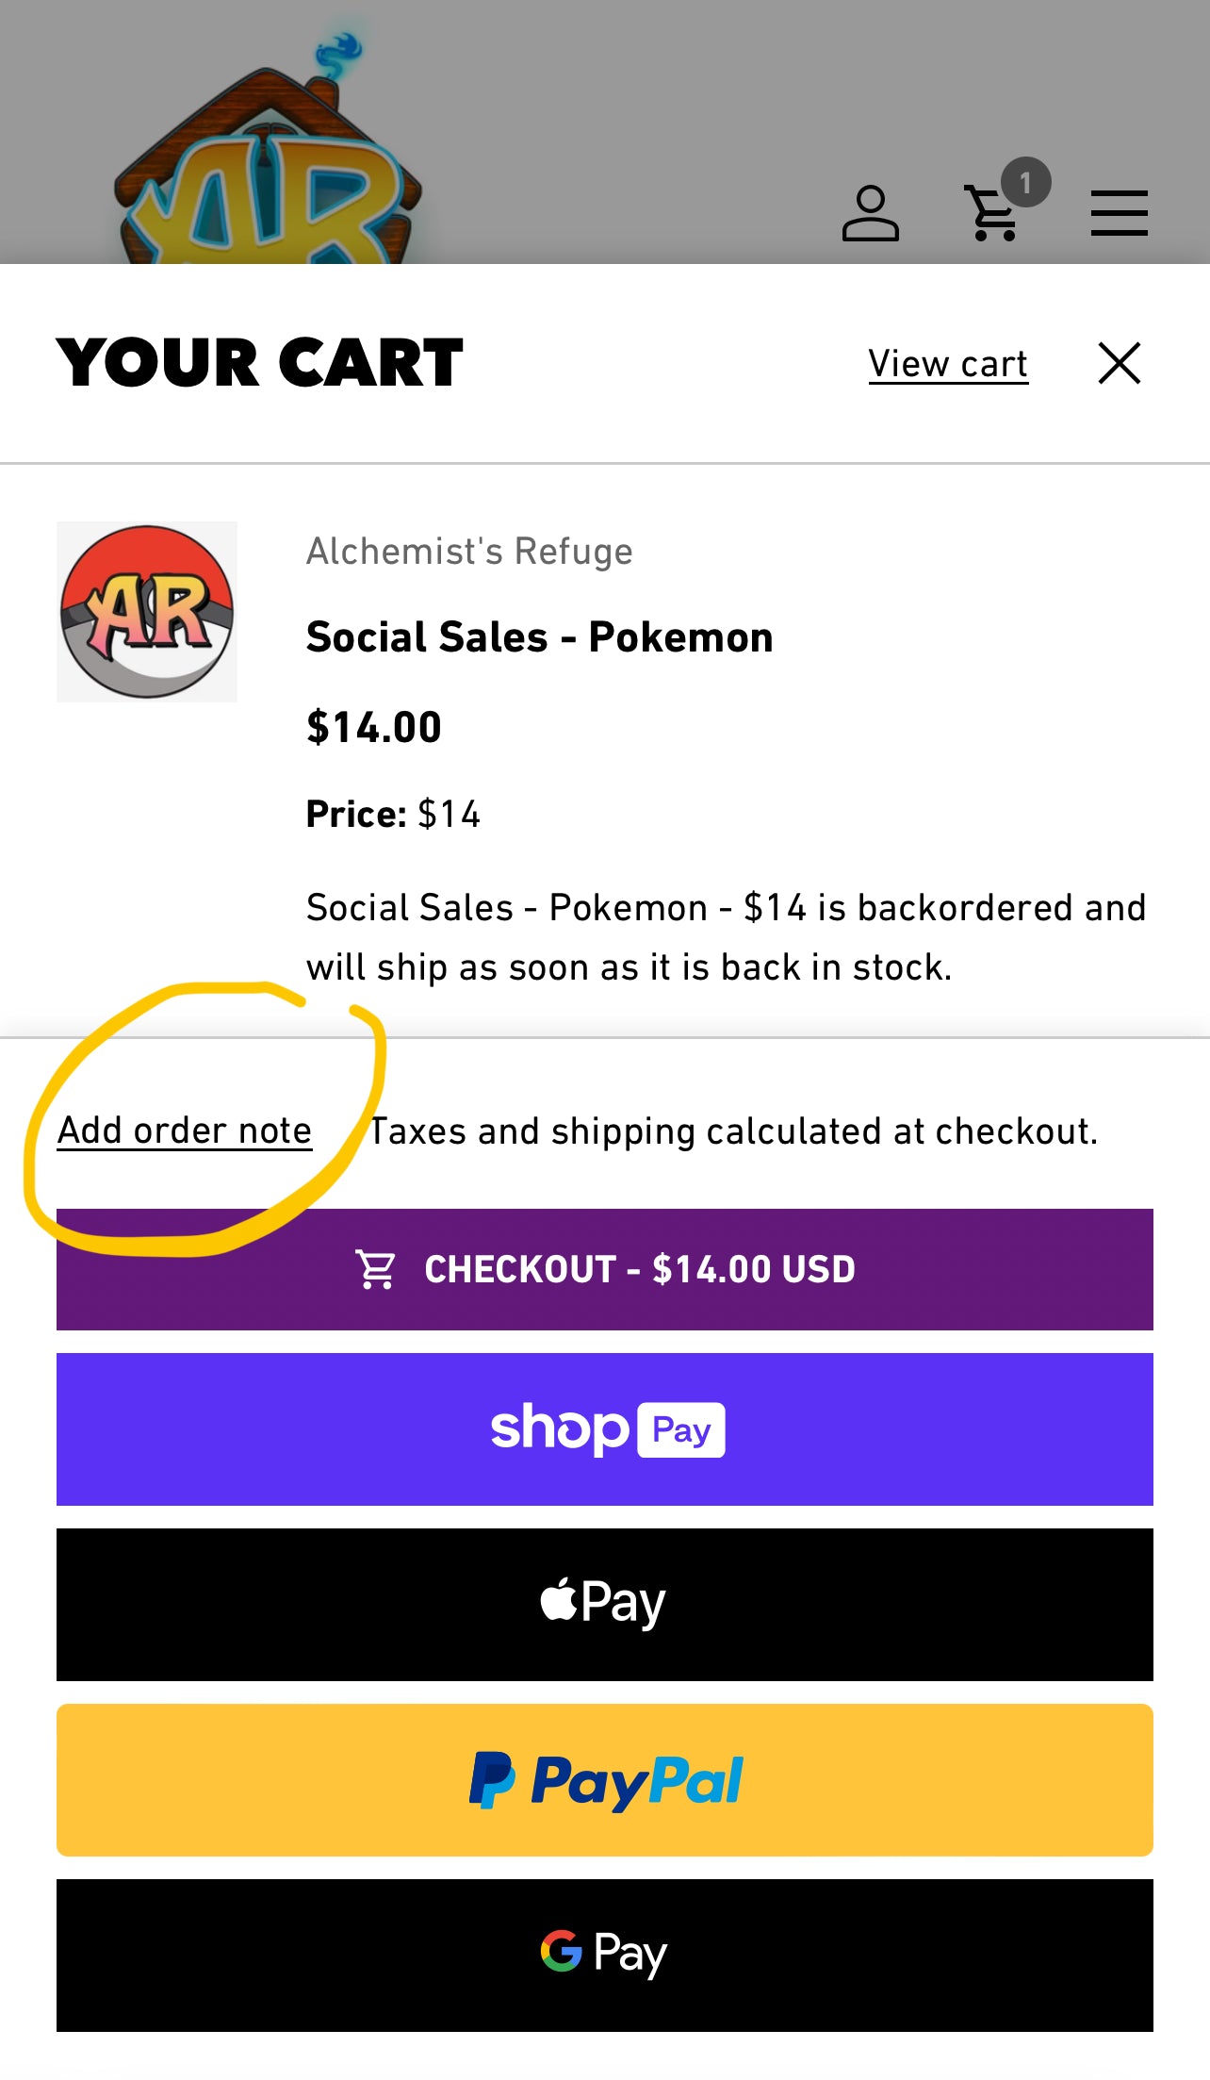Open the account profile icon

pos(870,214)
